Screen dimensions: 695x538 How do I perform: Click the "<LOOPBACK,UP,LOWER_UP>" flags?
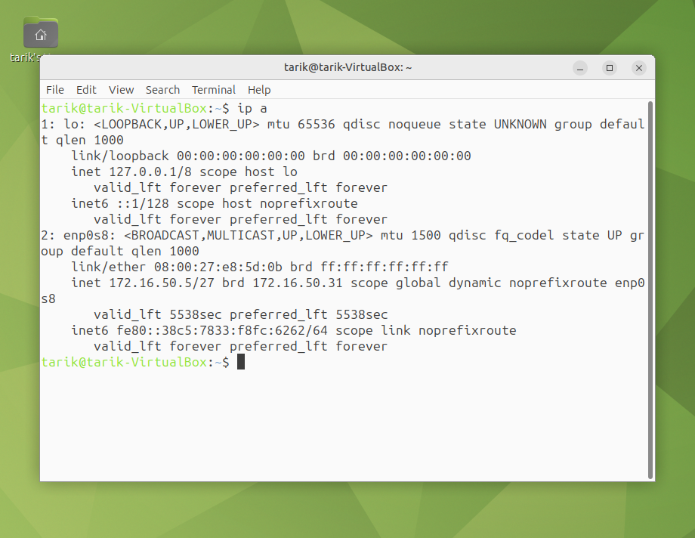[177, 124]
